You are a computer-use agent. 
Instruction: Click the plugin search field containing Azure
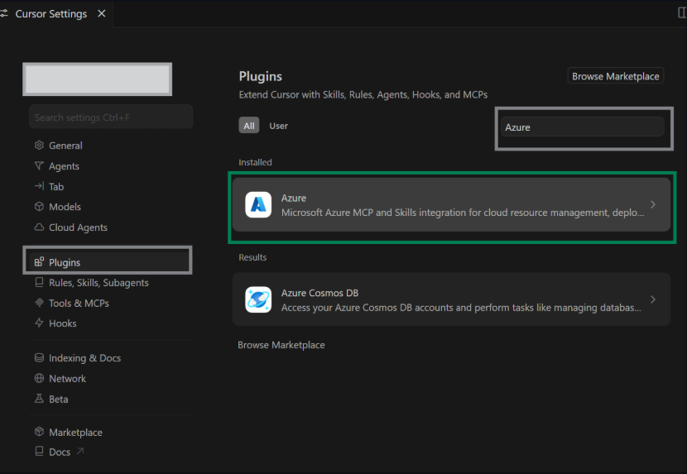pos(582,127)
